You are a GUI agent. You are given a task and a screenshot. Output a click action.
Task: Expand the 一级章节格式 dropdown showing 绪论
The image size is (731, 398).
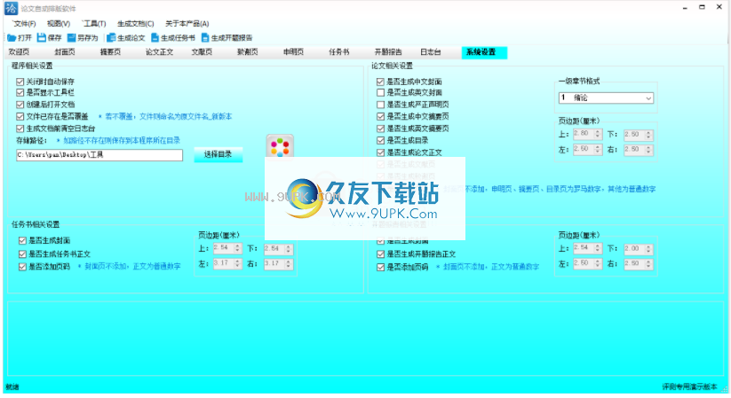point(606,98)
